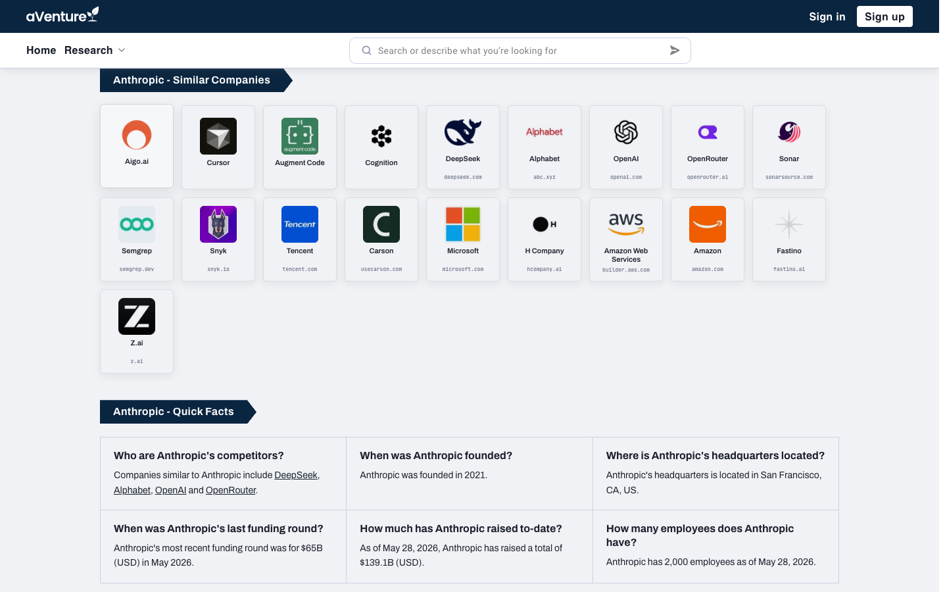The height and width of the screenshot is (592, 947).
Task: Click the deepseek.com domain text
Action: (463, 177)
